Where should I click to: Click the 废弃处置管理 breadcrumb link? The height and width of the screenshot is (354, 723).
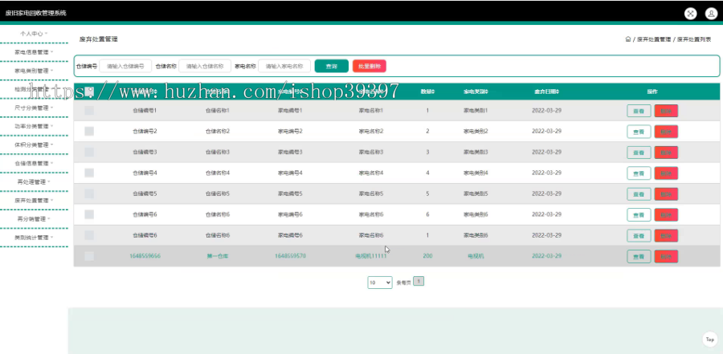(x=654, y=39)
